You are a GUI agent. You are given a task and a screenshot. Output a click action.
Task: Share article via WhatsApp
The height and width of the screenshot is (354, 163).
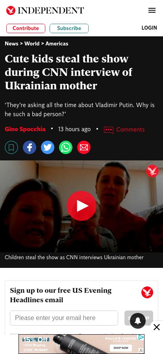(x=66, y=147)
